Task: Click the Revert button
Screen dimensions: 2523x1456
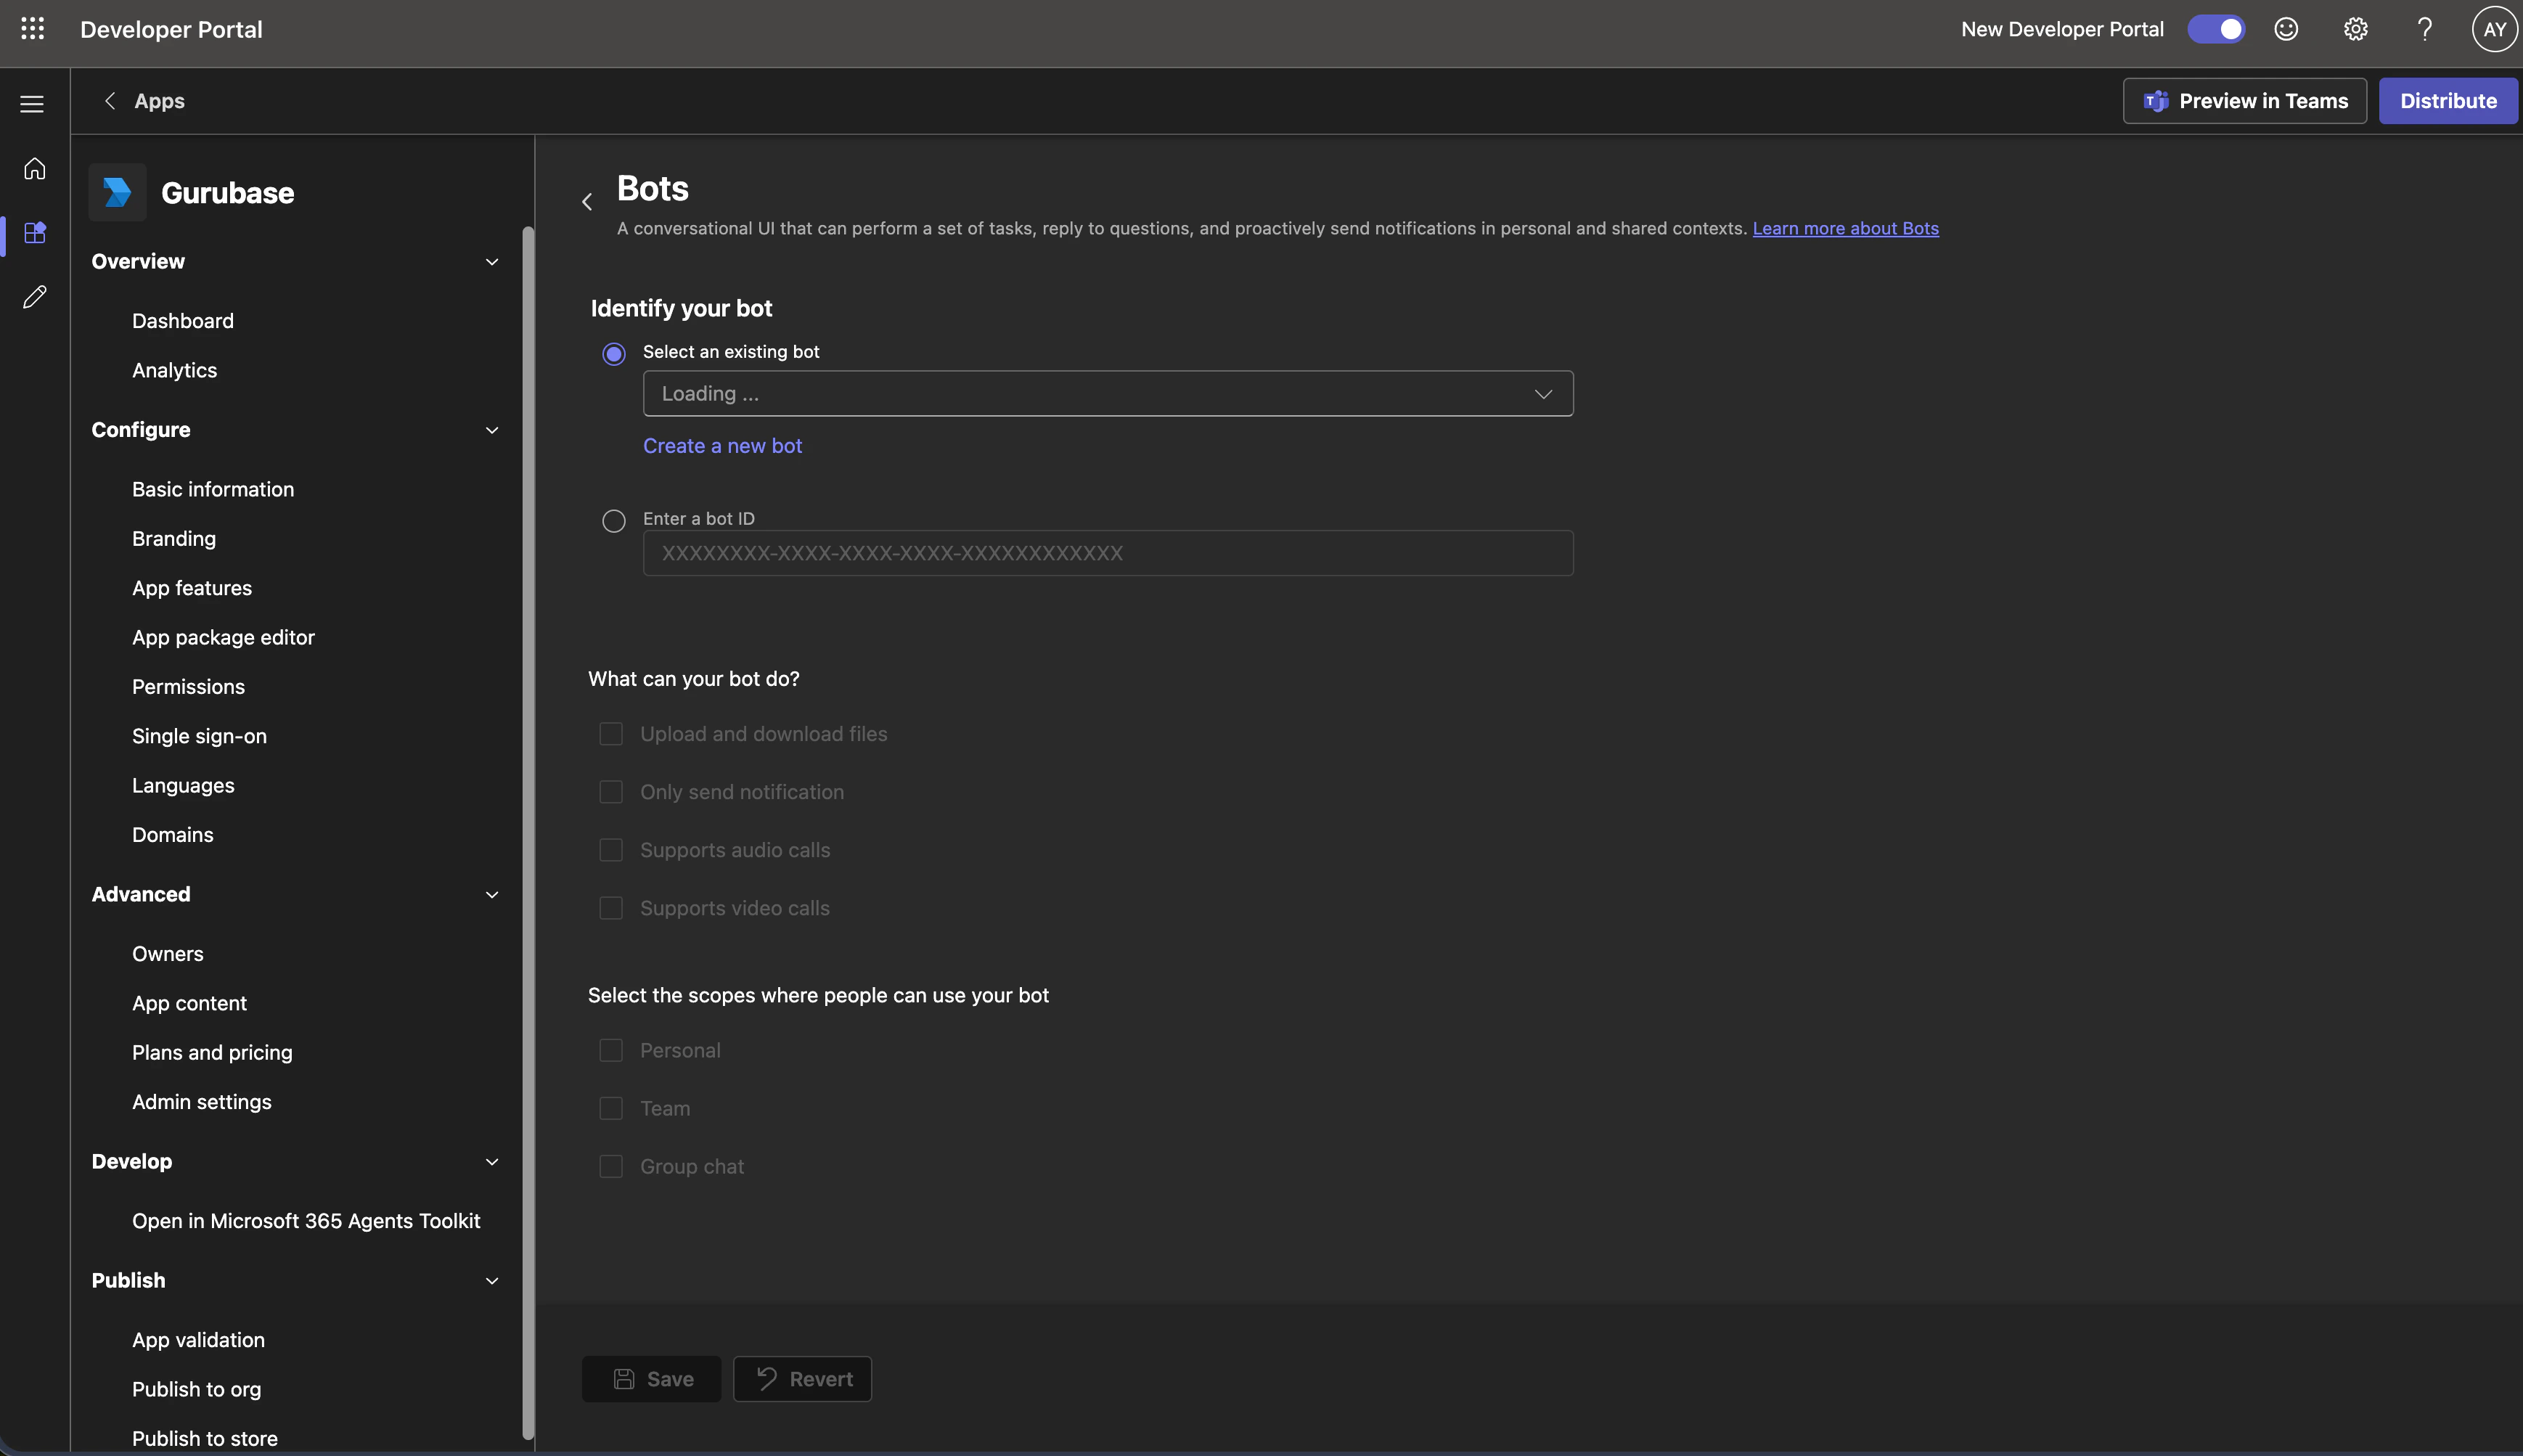Action: tap(802, 1379)
